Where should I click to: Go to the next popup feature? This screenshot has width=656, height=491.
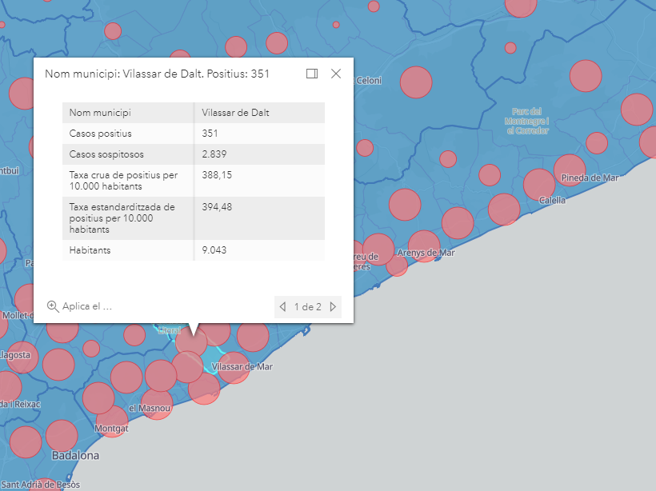(x=333, y=306)
